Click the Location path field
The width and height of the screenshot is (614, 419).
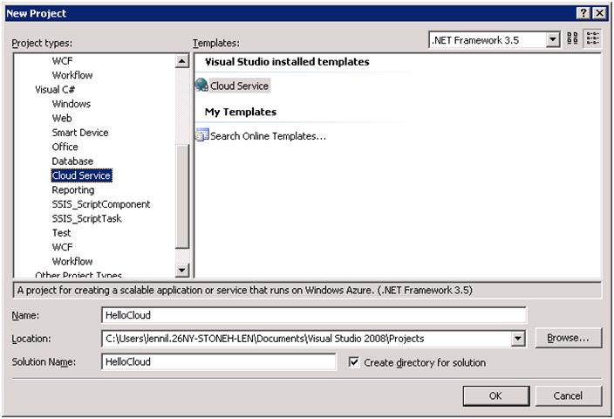[x=307, y=339]
